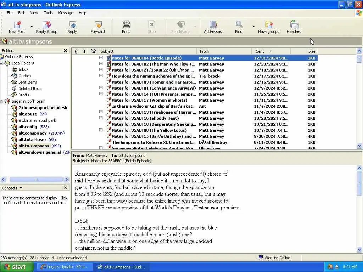Sort by the mark-for-download arrow column
Viewport: 363px width, 272px height.
coord(84,51)
